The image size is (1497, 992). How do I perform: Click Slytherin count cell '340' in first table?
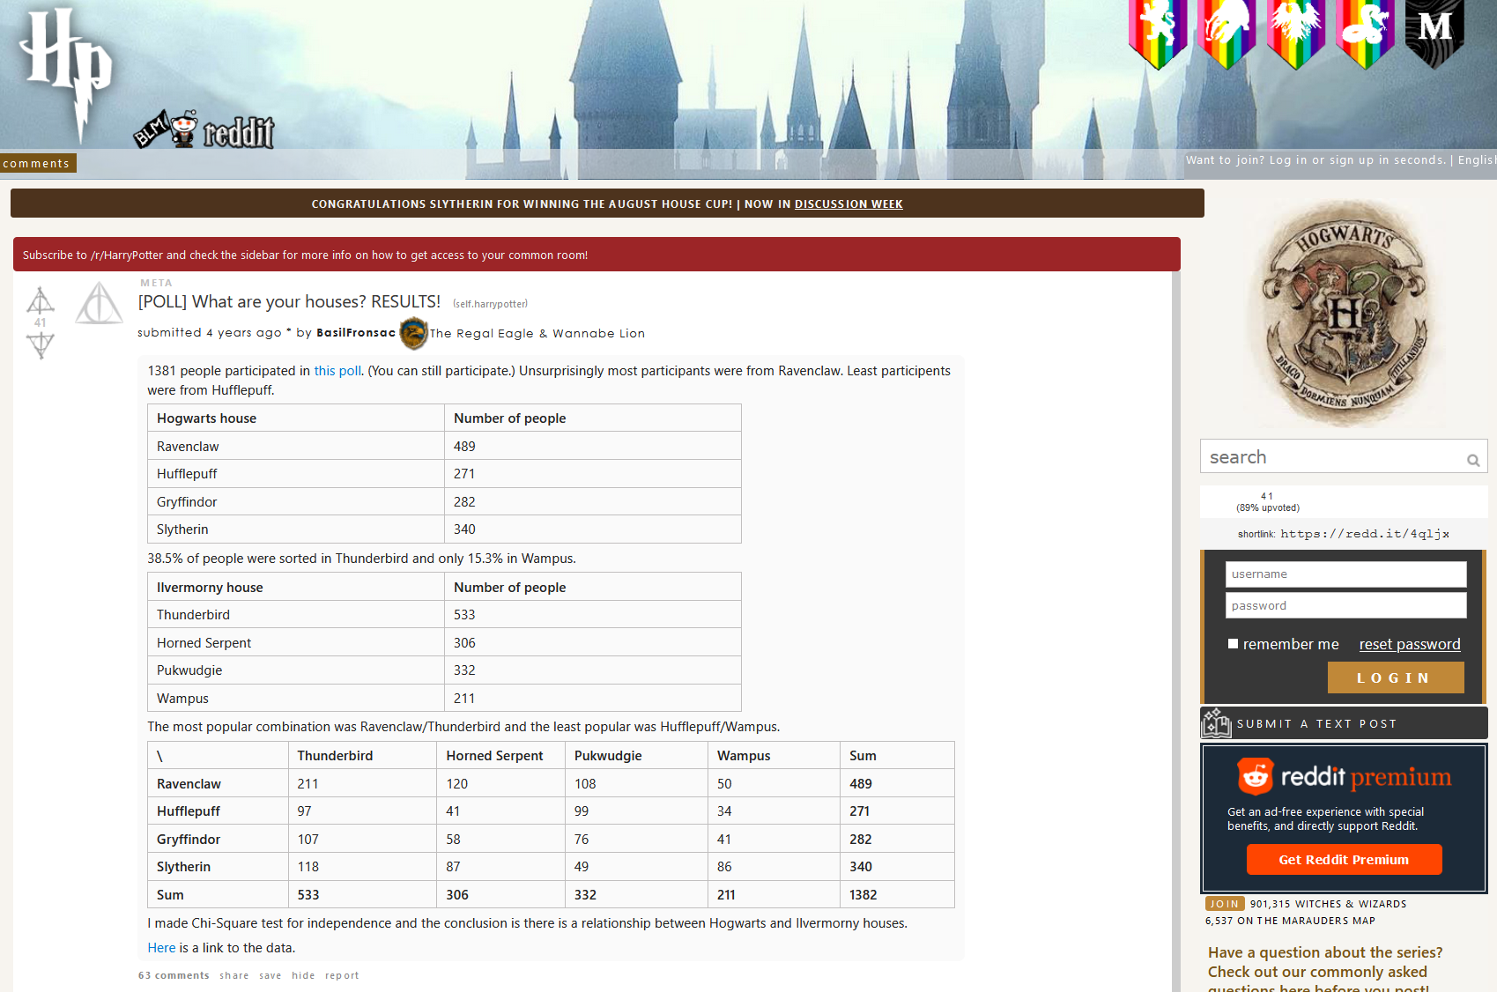point(593,529)
